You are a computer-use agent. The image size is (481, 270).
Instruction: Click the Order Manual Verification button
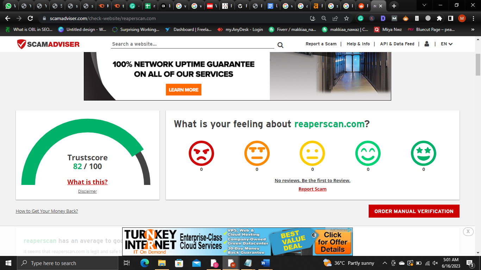414,211
